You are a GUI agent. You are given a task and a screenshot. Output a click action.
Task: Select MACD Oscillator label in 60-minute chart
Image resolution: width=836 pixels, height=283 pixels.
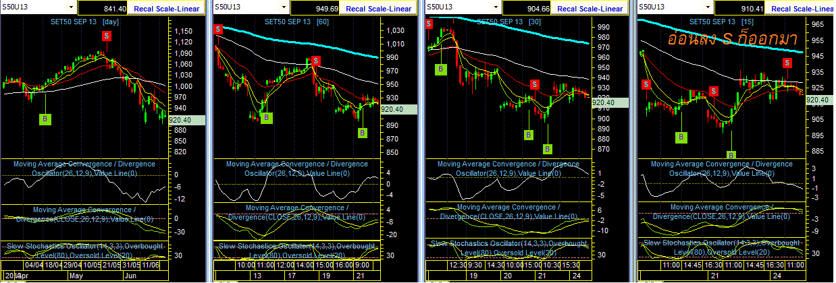[297, 168]
